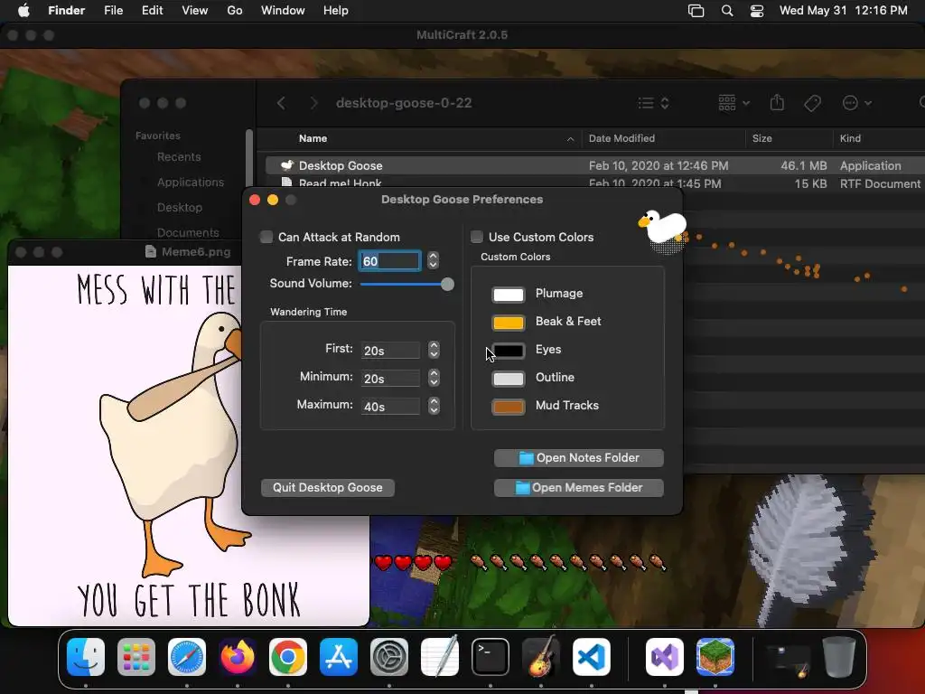Select Applications in Finder sidebar
Viewport: 925px width, 694px height.
(x=191, y=183)
